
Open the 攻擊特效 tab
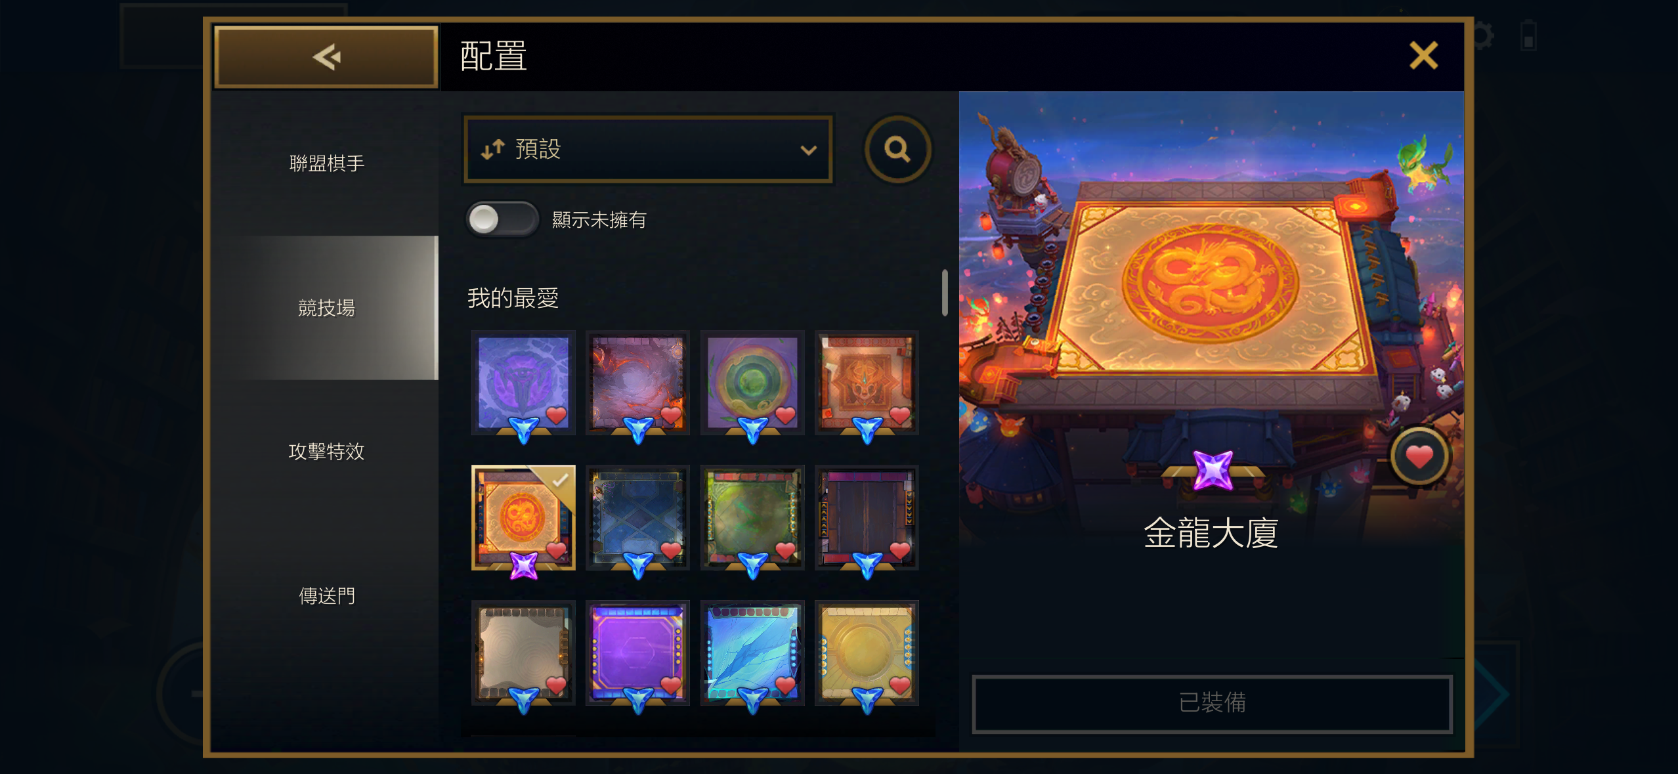point(326,452)
